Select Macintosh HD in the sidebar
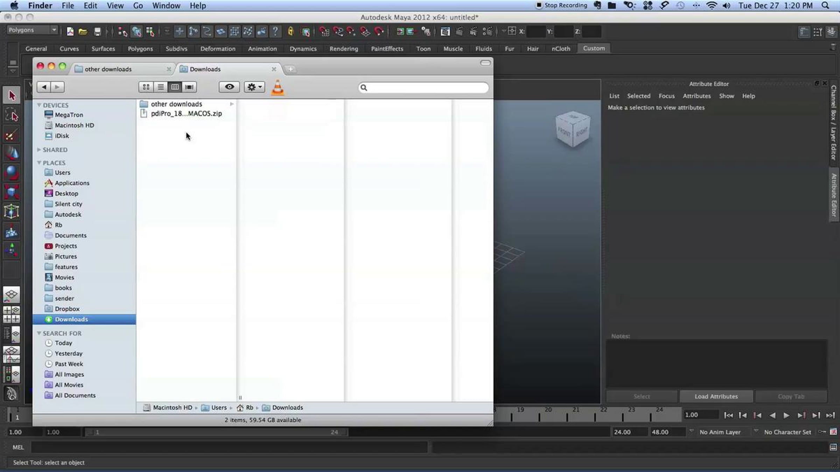 74,125
